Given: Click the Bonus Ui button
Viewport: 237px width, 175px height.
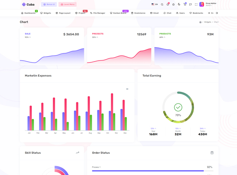Looking at the screenshot, I should pos(49,4).
